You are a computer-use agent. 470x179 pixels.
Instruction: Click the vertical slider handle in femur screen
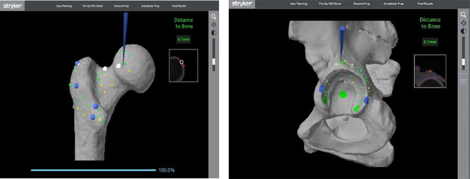(x=214, y=61)
